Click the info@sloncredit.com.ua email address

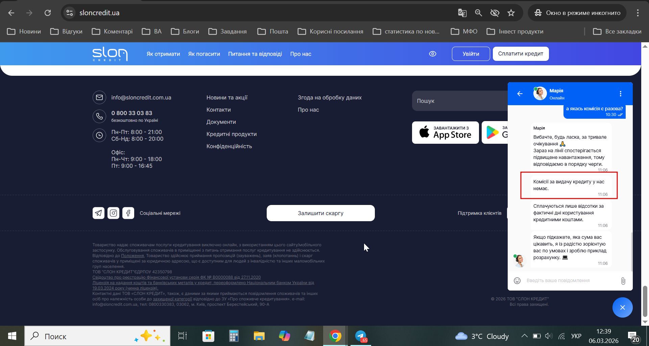(x=141, y=97)
